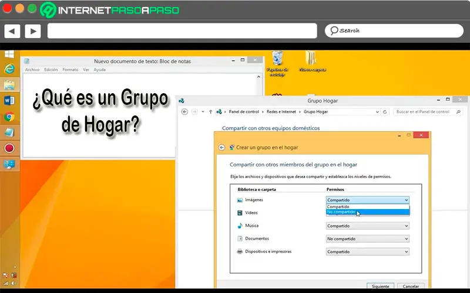Expand the address bar history dropdown
This screenshot has width=470, height=293.
pos(377,112)
